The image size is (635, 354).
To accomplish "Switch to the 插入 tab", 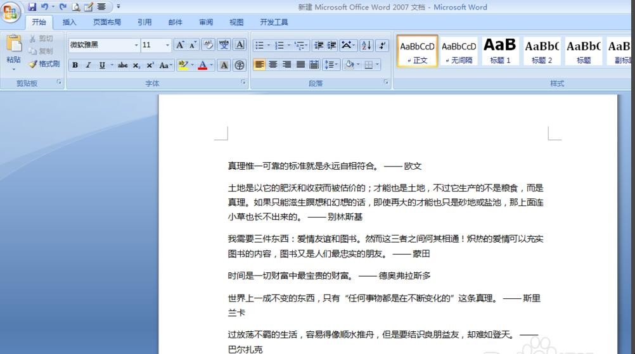I will click(x=69, y=23).
